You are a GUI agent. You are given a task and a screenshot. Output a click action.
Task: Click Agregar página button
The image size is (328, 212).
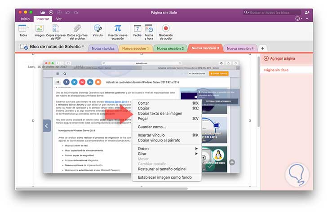point(279,58)
